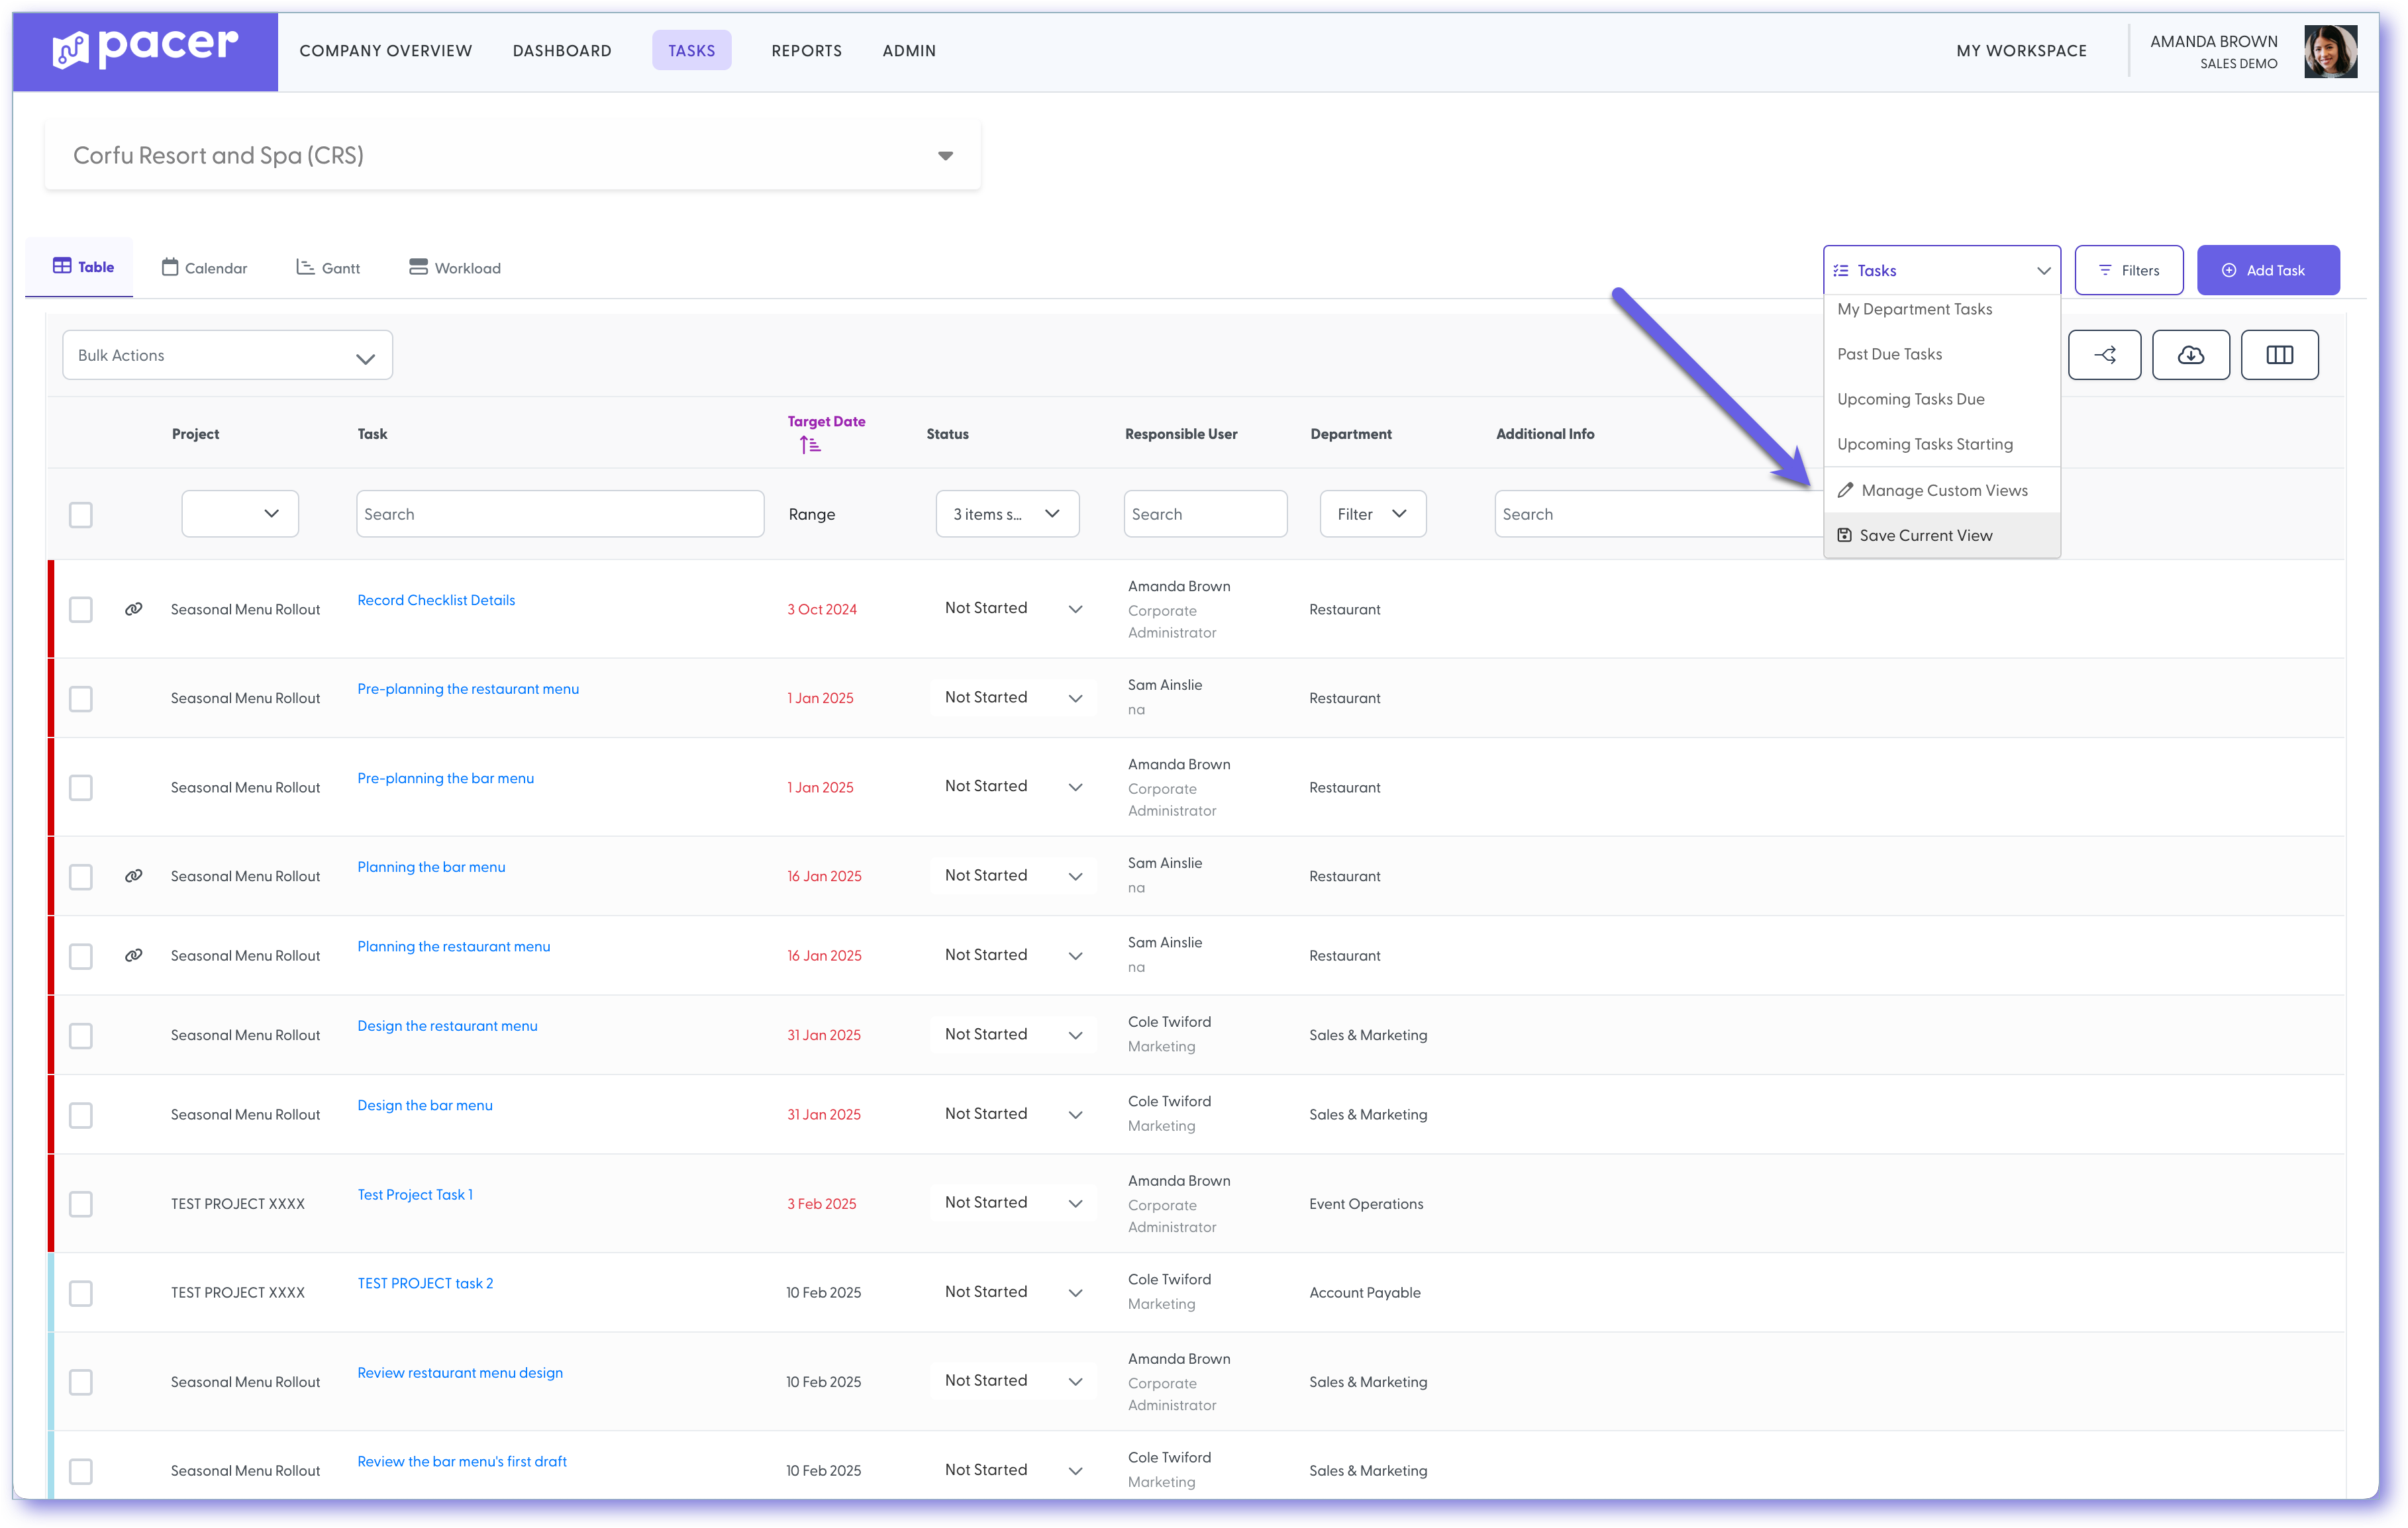Switch to the Calendar tab
The image size is (2408, 1528).
[x=204, y=268]
